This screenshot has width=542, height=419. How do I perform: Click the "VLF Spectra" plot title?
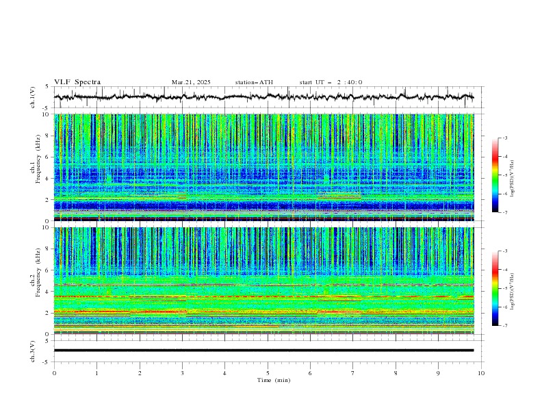77,82
